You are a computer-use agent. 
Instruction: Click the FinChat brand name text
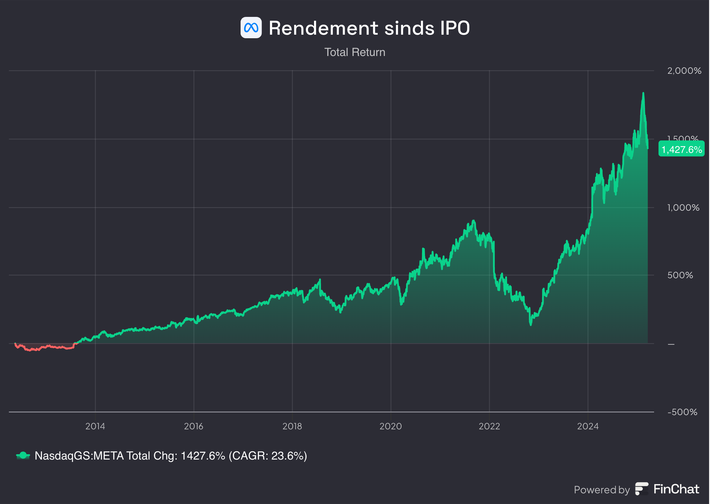[x=676, y=489]
